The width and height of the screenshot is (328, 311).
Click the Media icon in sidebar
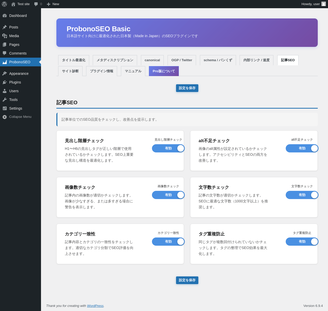tap(5, 36)
